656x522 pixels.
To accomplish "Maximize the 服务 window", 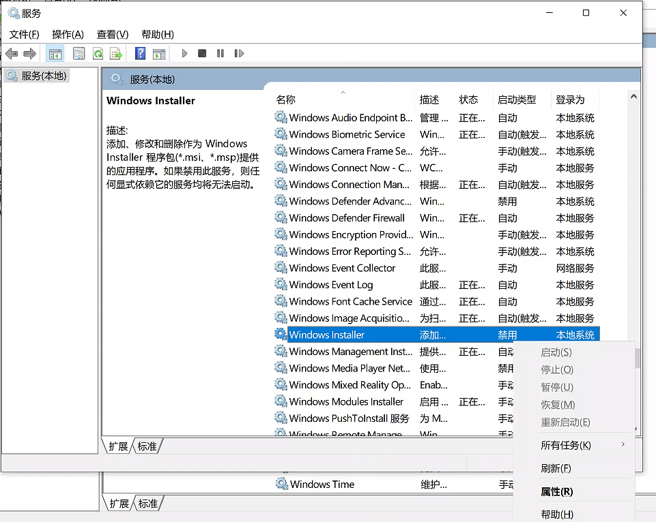I will coord(586,13).
